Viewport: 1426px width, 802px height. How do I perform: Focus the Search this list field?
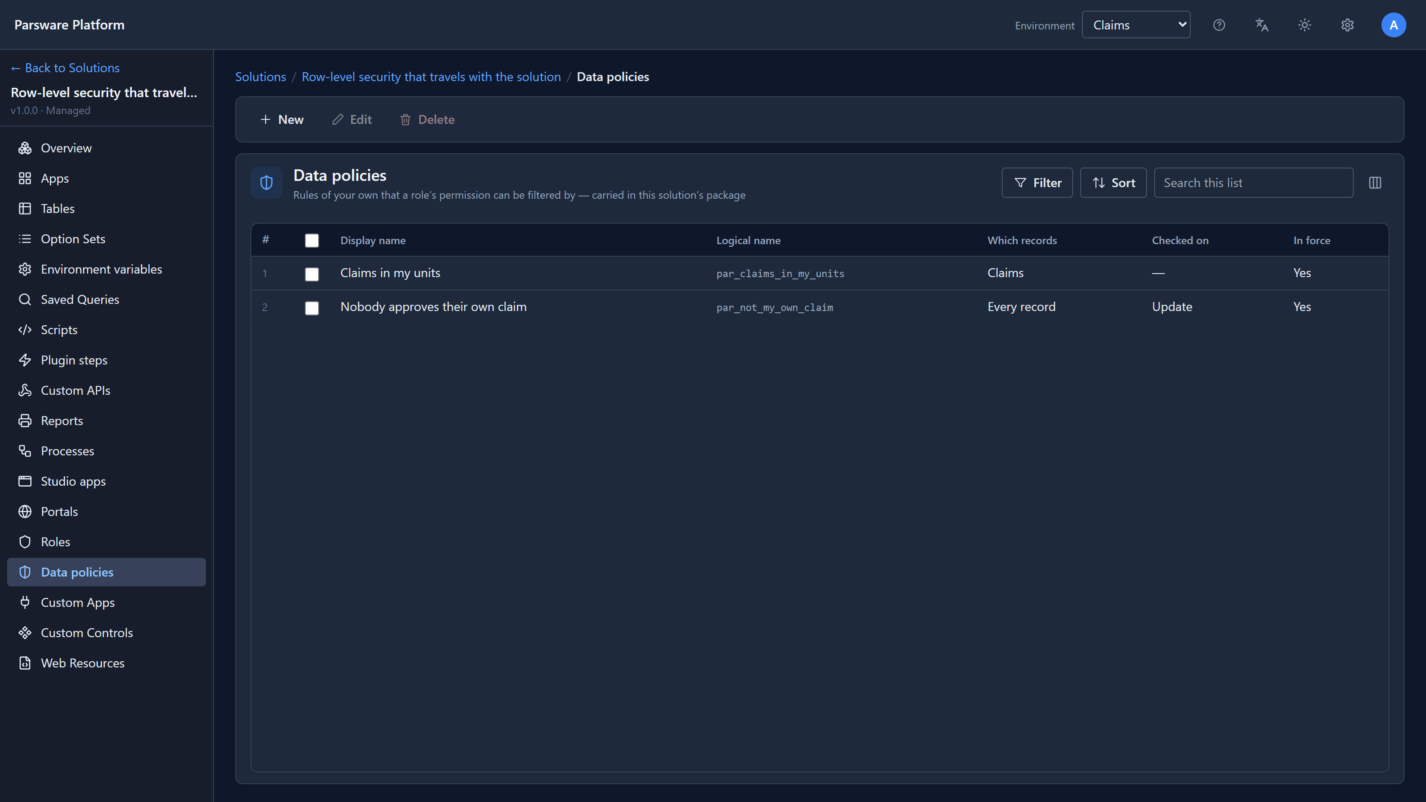click(1253, 183)
